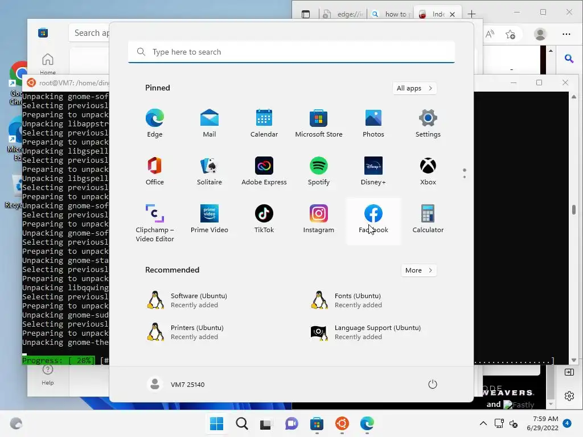Open Google Chrome desktop shortcut

pyautogui.click(x=17, y=83)
